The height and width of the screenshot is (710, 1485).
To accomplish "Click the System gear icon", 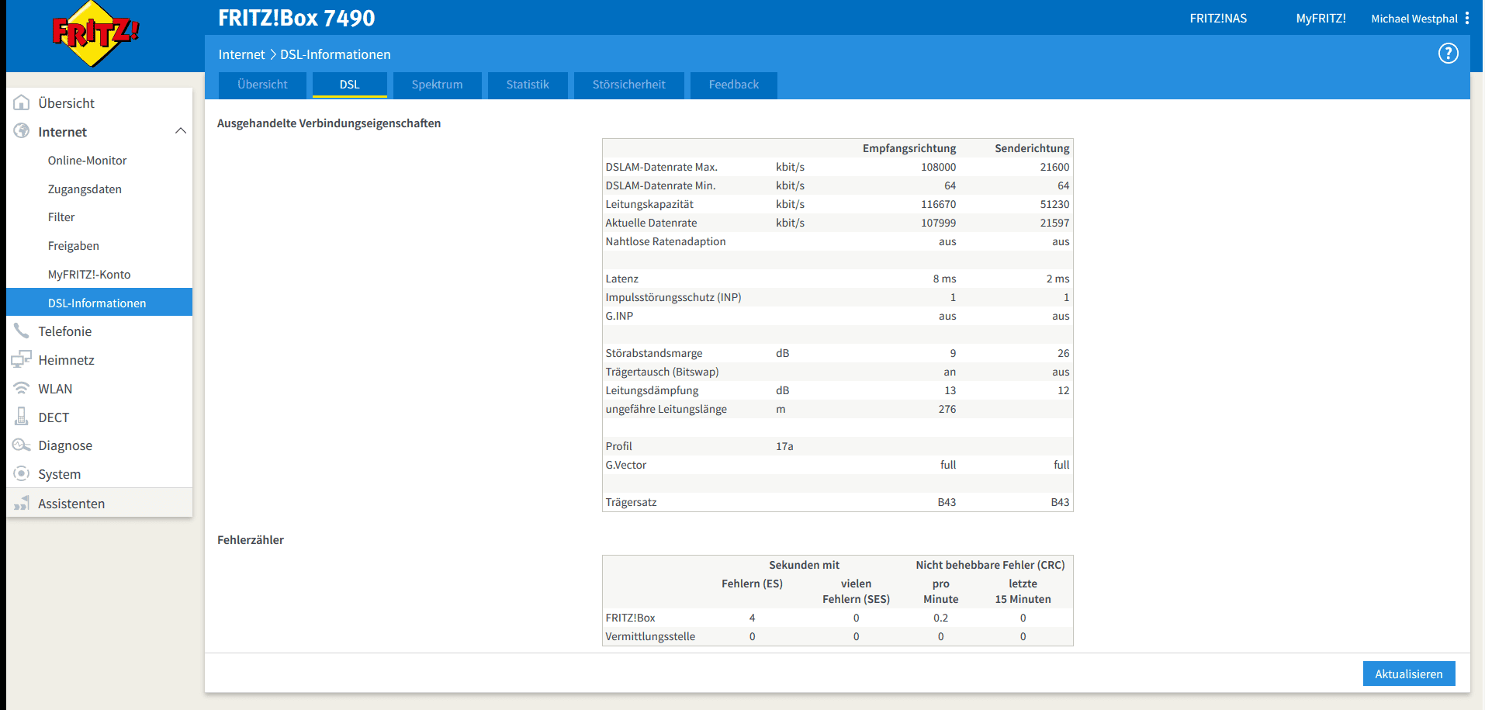I will pos(22,474).
